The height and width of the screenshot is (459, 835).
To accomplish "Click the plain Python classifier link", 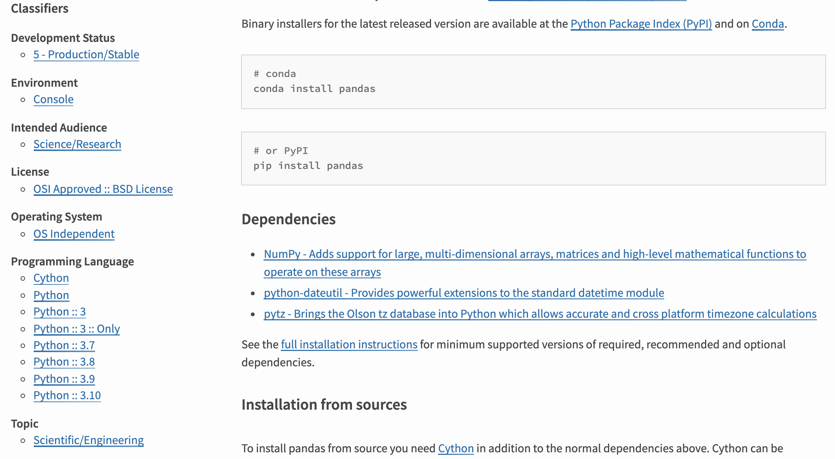I will coord(51,295).
